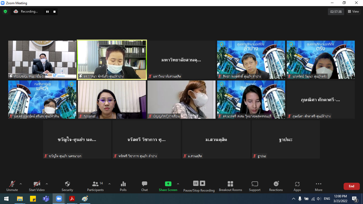The image size is (363, 204).
Task: Open the More menu in the toolbar
Action: 319,186
